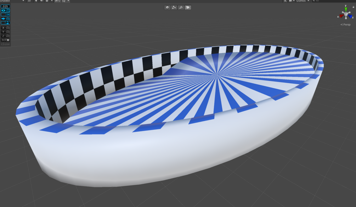356x207 pixels.
Task: Open the scene effects dropdown arrow
Action: [52, 1]
